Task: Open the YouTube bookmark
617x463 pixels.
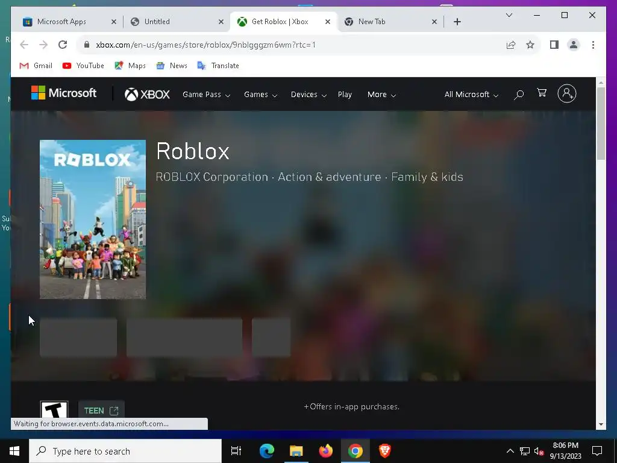Action: coord(83,66)
